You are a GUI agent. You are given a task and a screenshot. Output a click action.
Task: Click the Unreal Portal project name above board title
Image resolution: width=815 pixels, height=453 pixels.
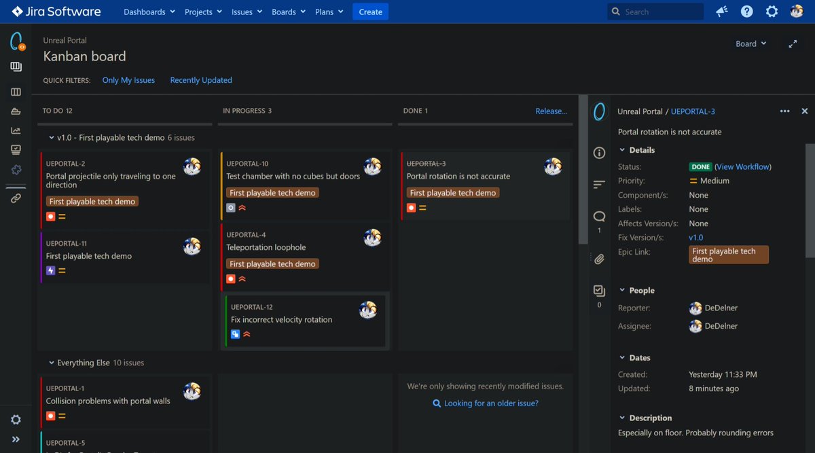pos(65,40)
